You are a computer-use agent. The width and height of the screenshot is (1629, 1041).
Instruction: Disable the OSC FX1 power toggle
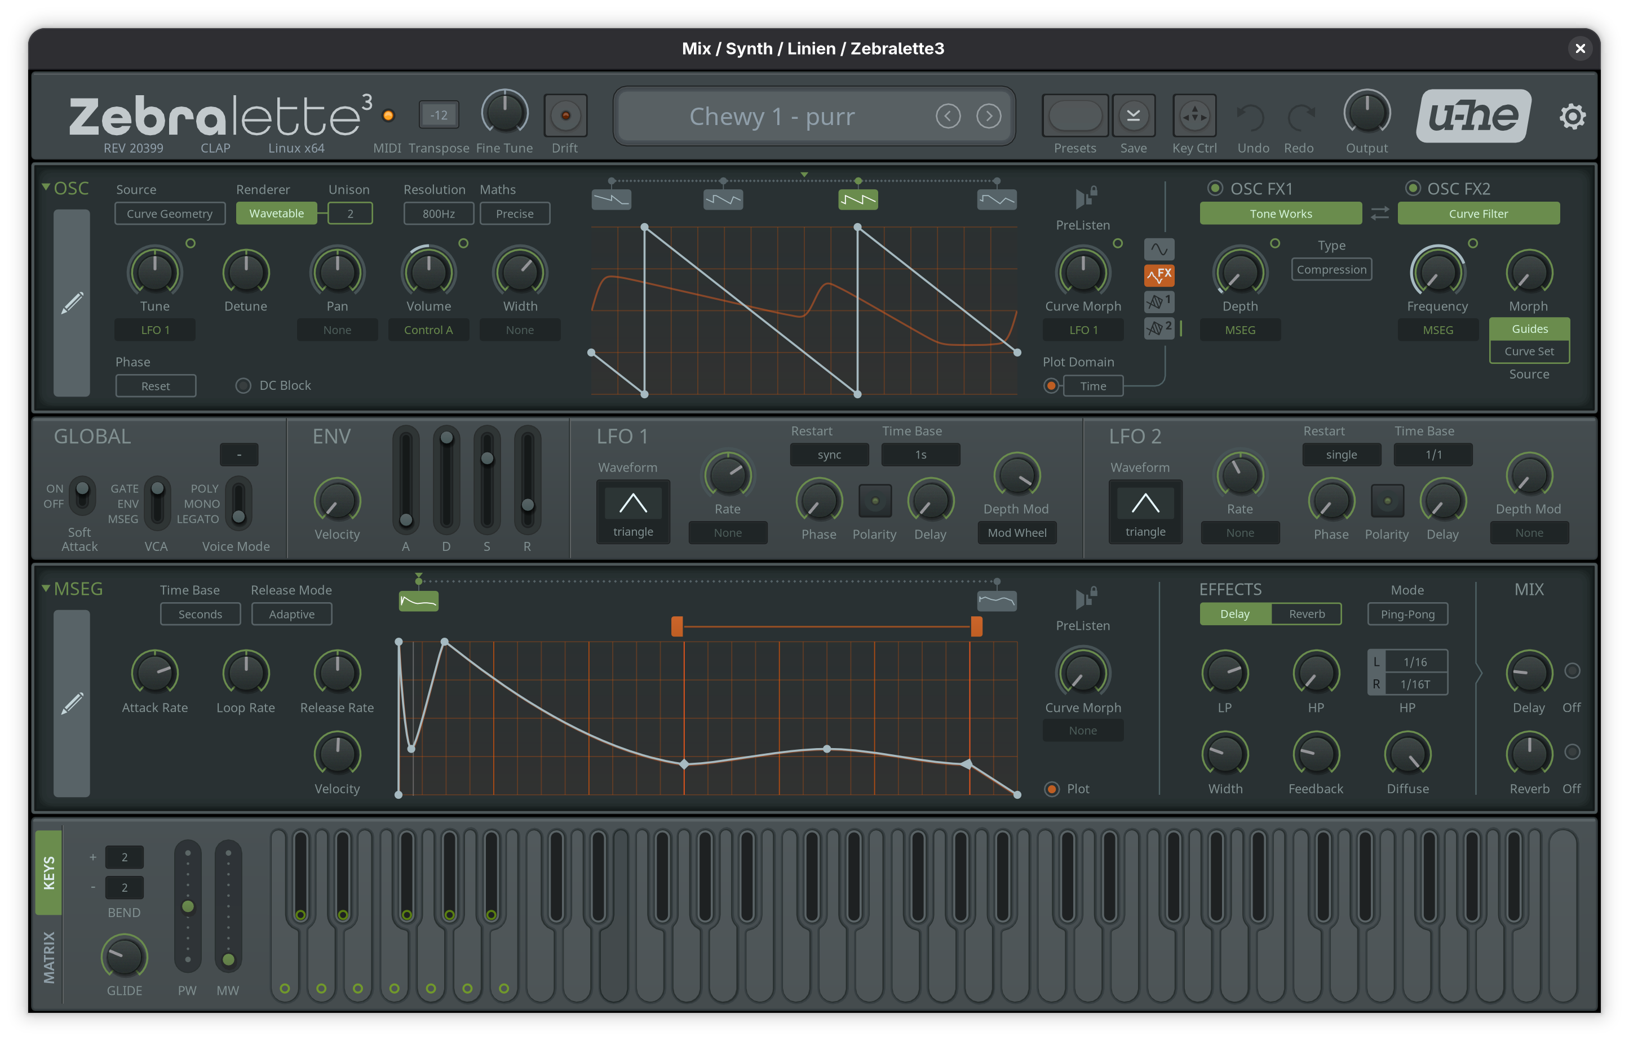[x=1215, y=188]
